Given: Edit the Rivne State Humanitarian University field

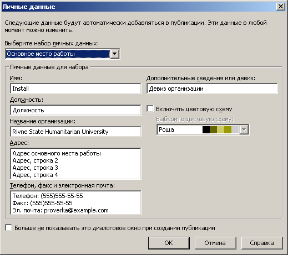Looking at the screenshot, I should [x=75, y=132].
